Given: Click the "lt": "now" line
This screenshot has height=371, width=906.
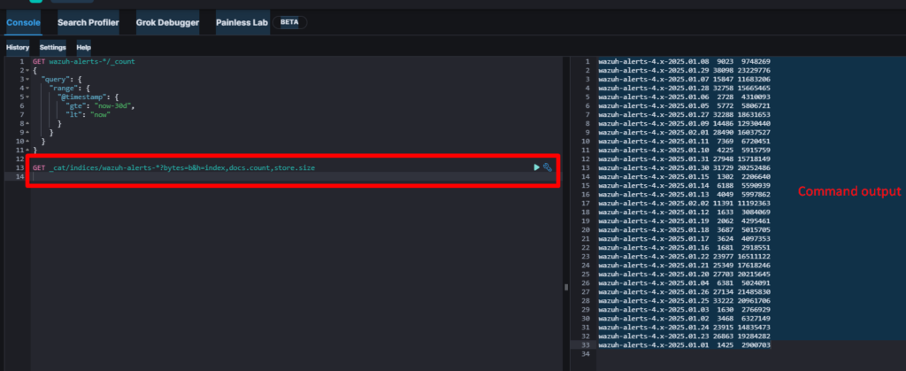Looking at the screenshot, I should pos(88,114).
